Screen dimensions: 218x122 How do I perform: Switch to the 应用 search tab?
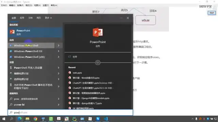coord(22,18)
